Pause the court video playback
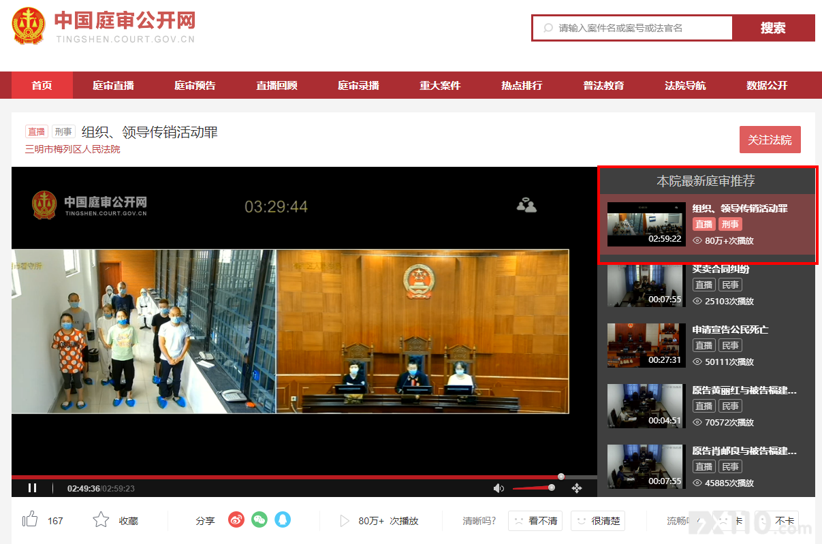Image resolution: width=822 pixels, height=544 pixels. (x=32, y=487)
